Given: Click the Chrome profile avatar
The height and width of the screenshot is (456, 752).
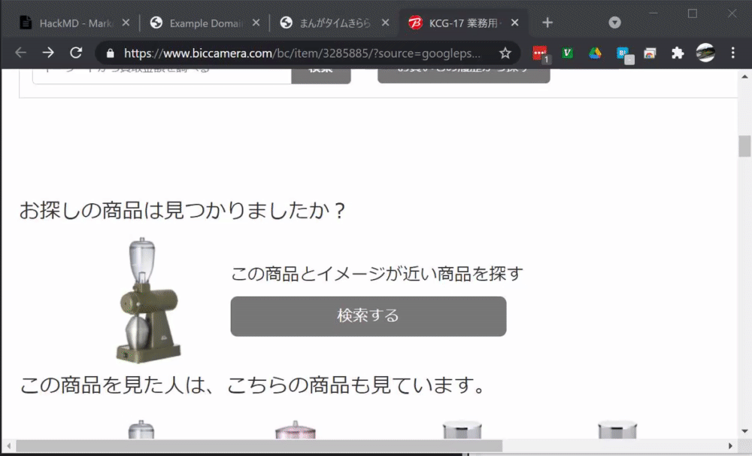Looking at the screenshot, I should [x=704, y=53].
